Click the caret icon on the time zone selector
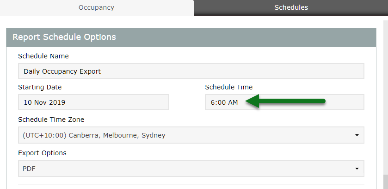Image resolution: width=388 pixels, height=189 pixels. (x=357, y=135)
